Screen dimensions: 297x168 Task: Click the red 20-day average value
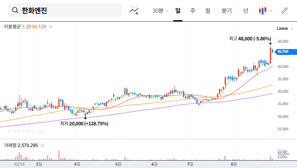coord(28,27)
